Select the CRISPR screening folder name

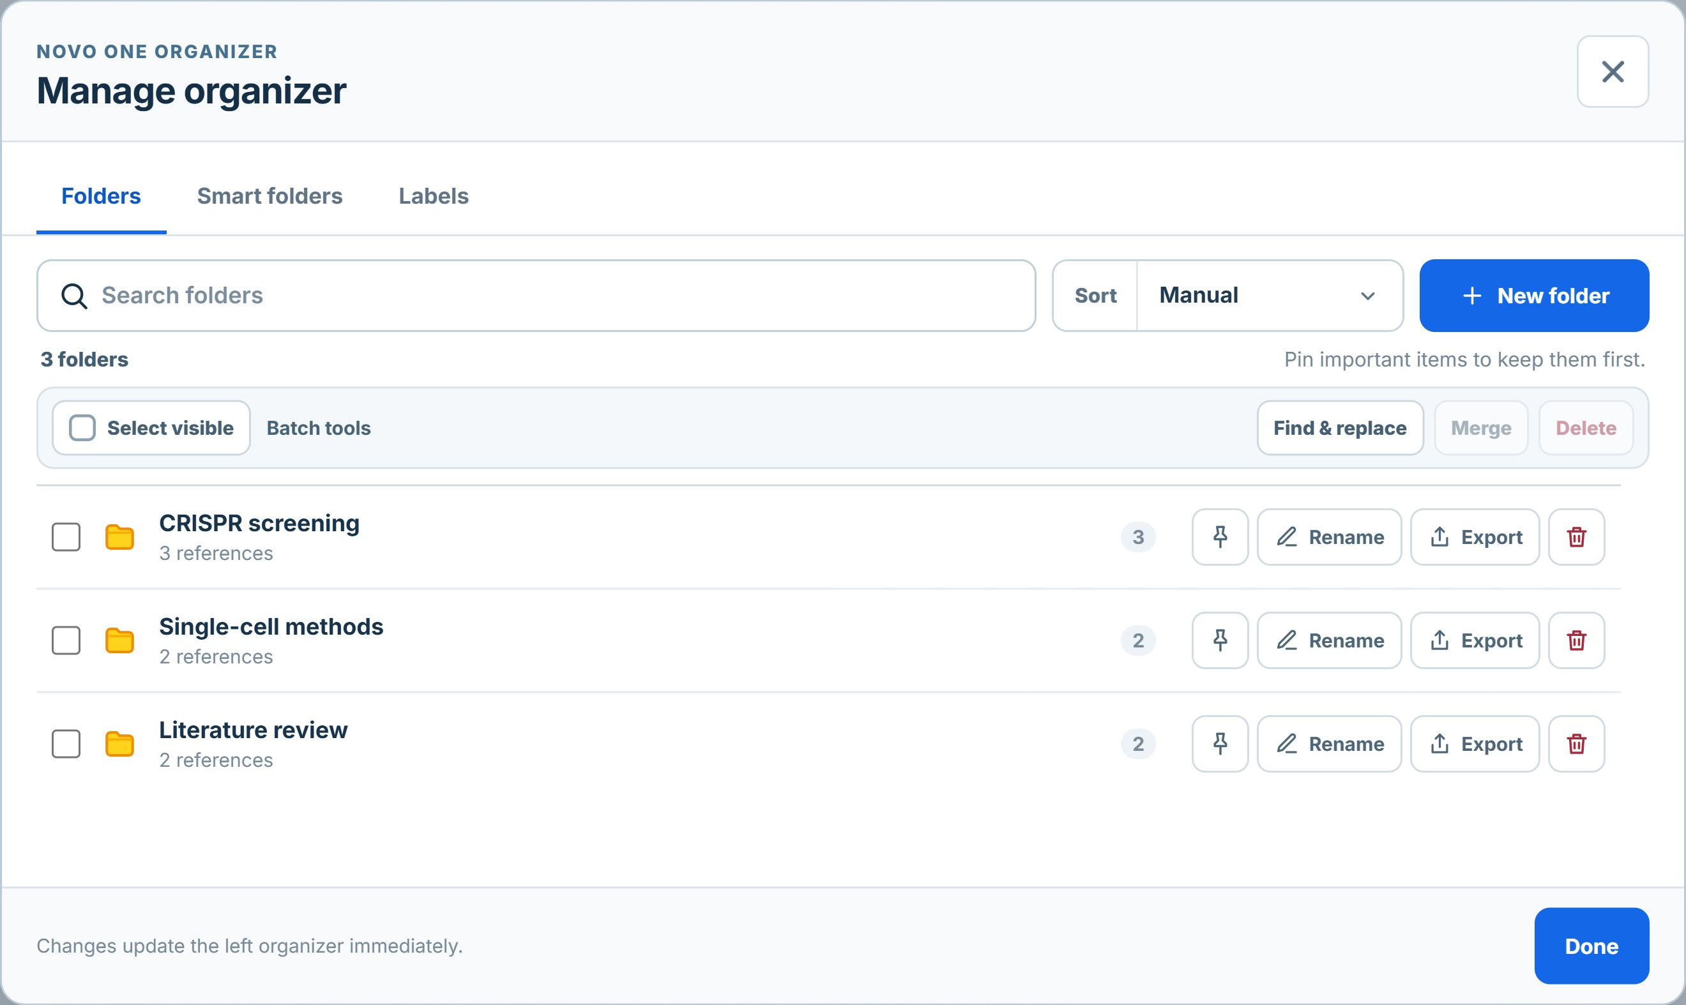[x=259, y=524]
